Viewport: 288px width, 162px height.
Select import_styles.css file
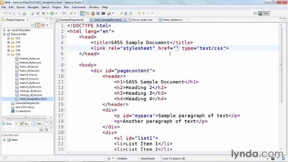(x=30, y=83)
